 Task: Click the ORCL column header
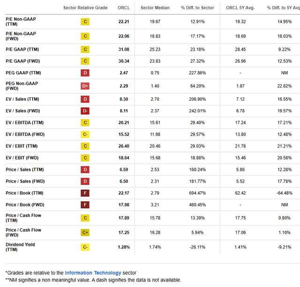coord(124,8)
